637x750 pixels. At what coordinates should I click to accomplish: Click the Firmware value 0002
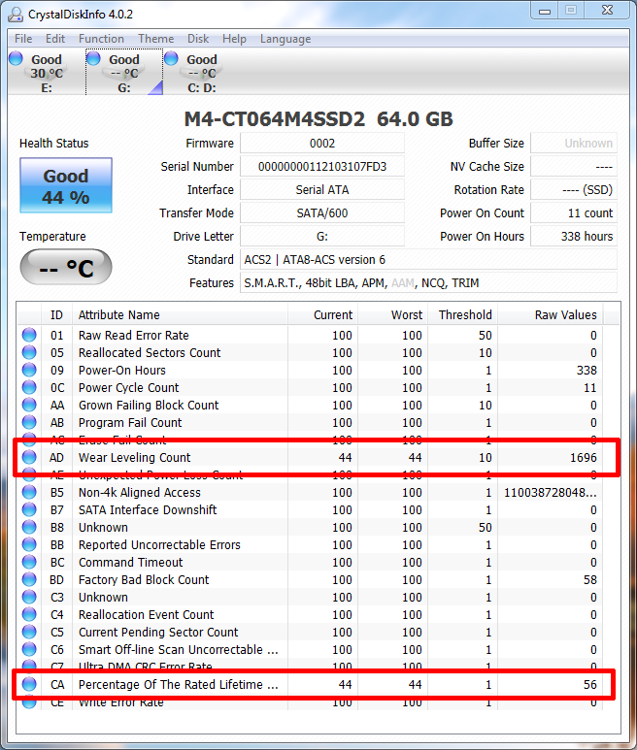[322, 143]
